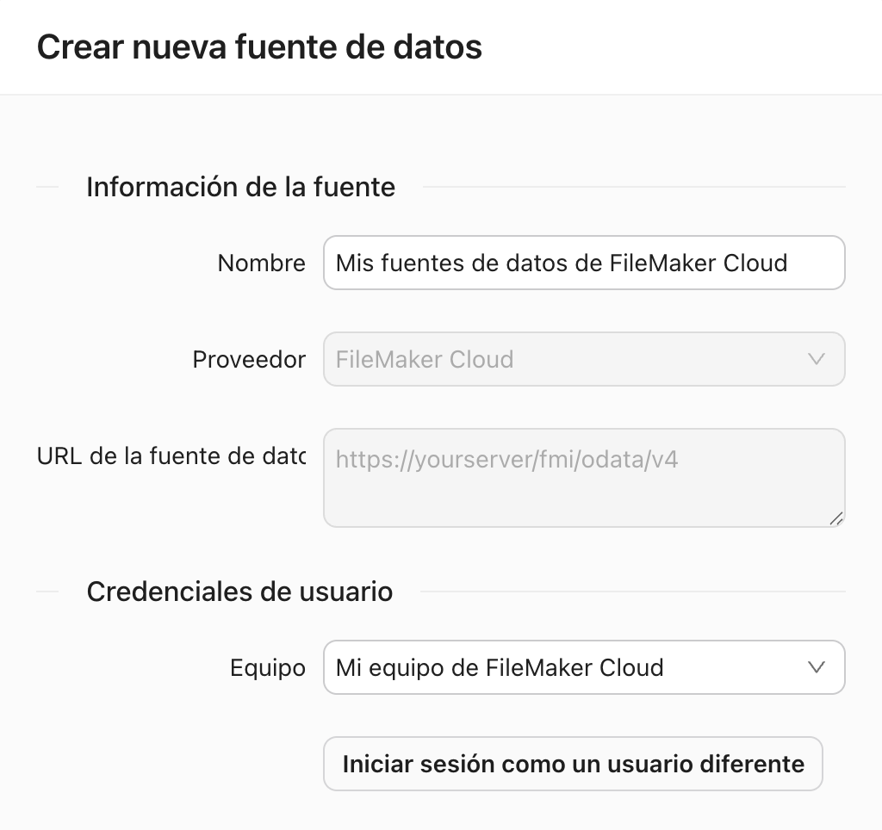Expand the Mi equipo de FileMaker Cloud dropdown

click(x=584, y=667)
